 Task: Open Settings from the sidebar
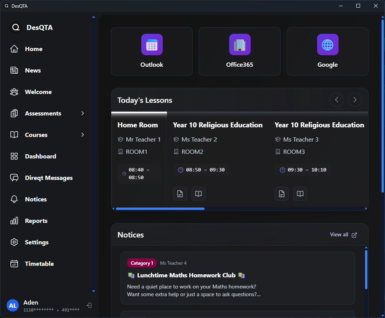click(47, 242)
